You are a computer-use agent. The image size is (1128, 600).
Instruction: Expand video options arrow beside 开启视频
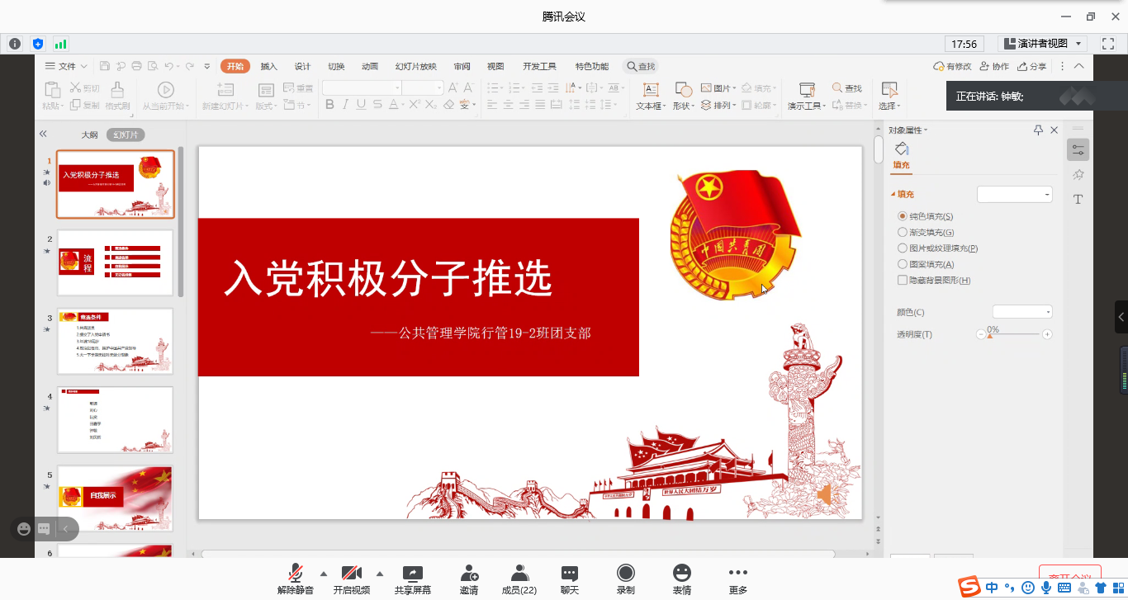click(x=380, y=574)
